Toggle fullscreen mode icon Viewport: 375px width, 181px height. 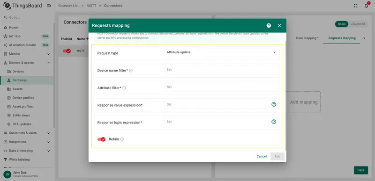point(356,6)
